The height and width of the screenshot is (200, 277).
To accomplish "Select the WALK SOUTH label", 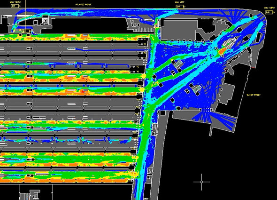I will [x=15, y=2].
